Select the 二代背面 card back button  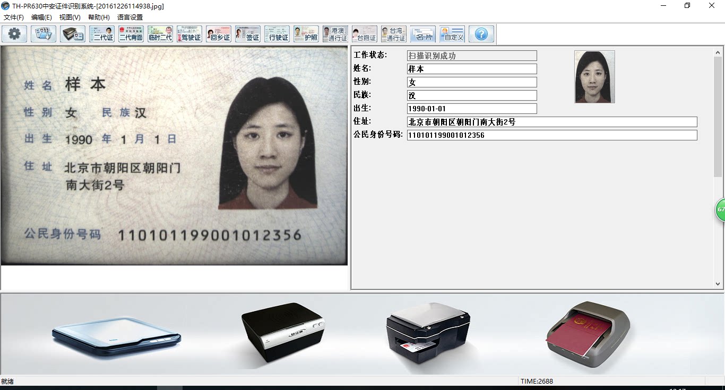(131, 34)
